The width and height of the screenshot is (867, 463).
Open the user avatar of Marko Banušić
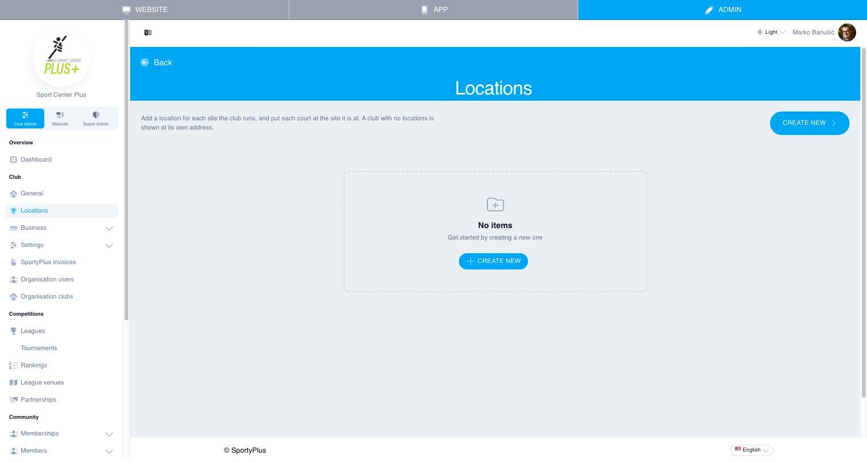point(847,32)
